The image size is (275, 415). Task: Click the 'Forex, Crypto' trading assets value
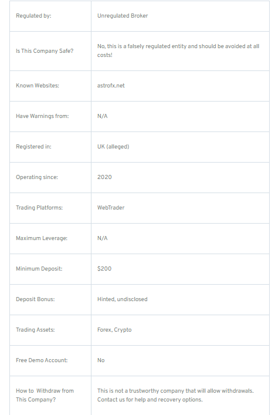tap(114, 330)
